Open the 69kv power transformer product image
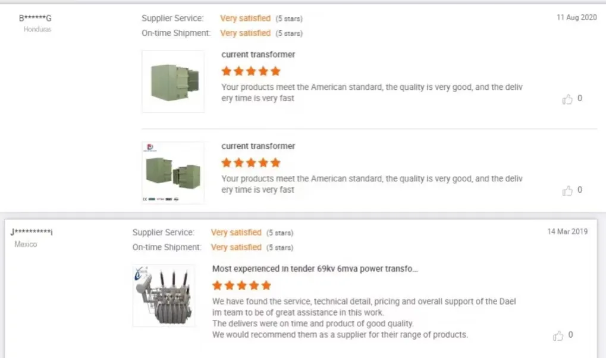 coord(164,296)
